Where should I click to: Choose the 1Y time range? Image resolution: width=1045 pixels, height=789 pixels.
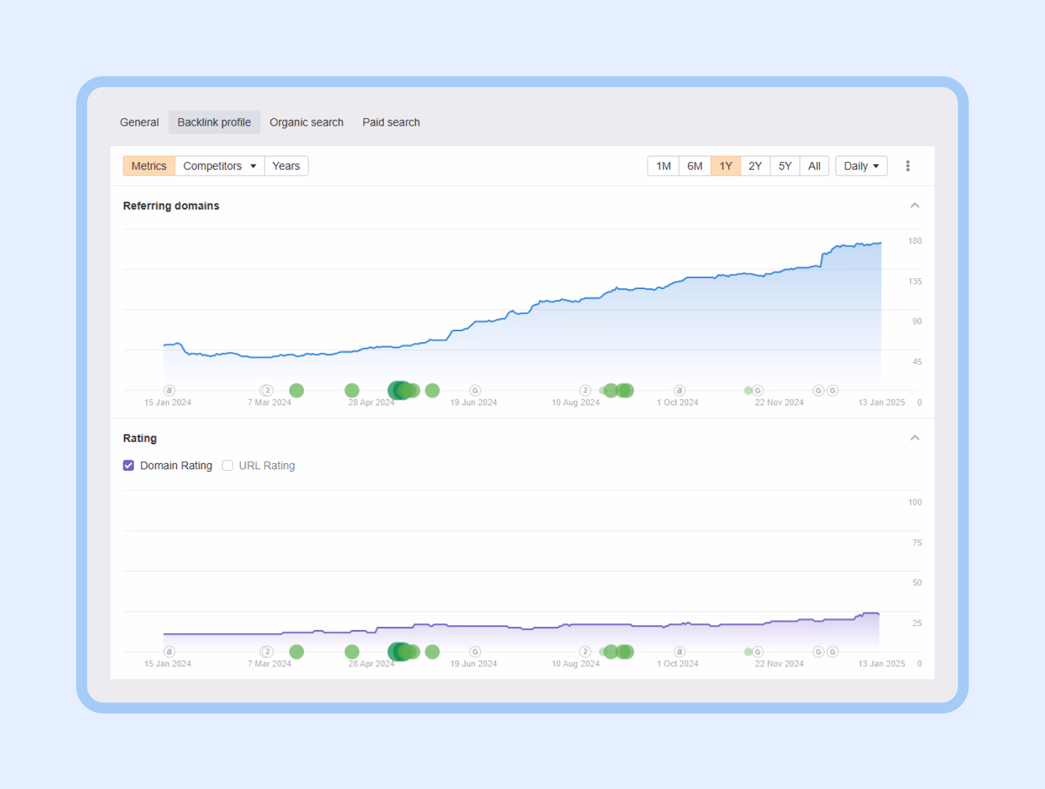point(726,166)
